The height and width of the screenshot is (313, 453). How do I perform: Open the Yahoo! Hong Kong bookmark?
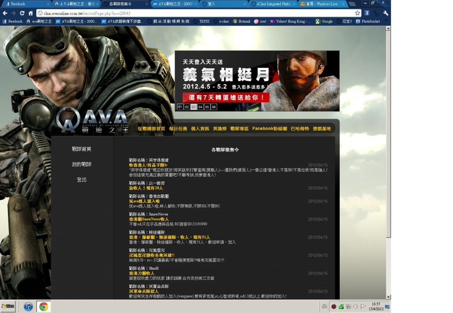point(290,21)
